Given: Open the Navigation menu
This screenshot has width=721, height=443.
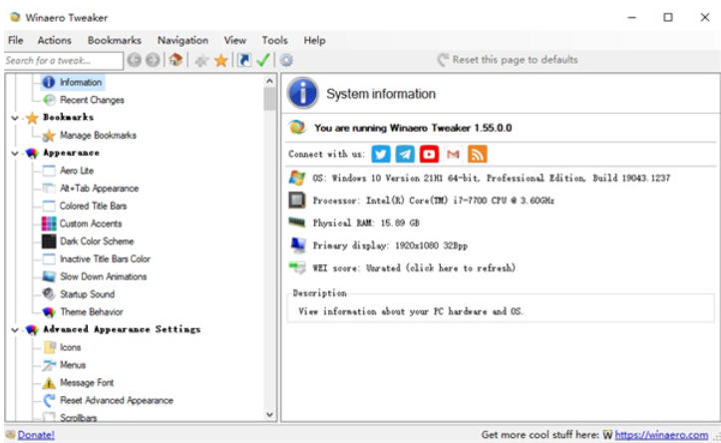Looking at the screenshot, I should tap(182, 40).
